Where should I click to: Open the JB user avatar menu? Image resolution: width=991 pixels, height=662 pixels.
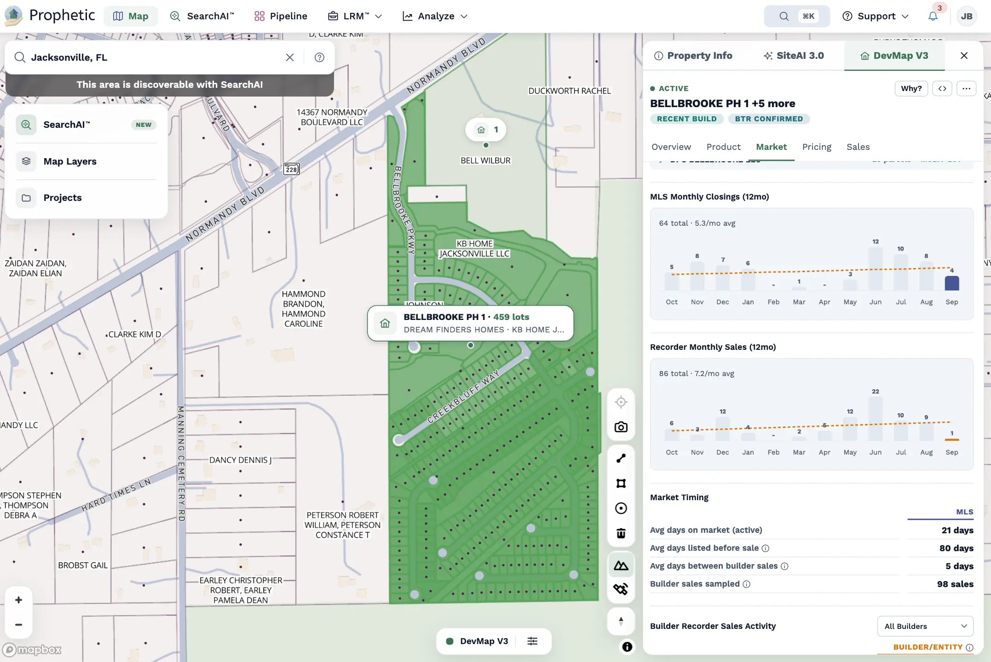pos(966,16)
